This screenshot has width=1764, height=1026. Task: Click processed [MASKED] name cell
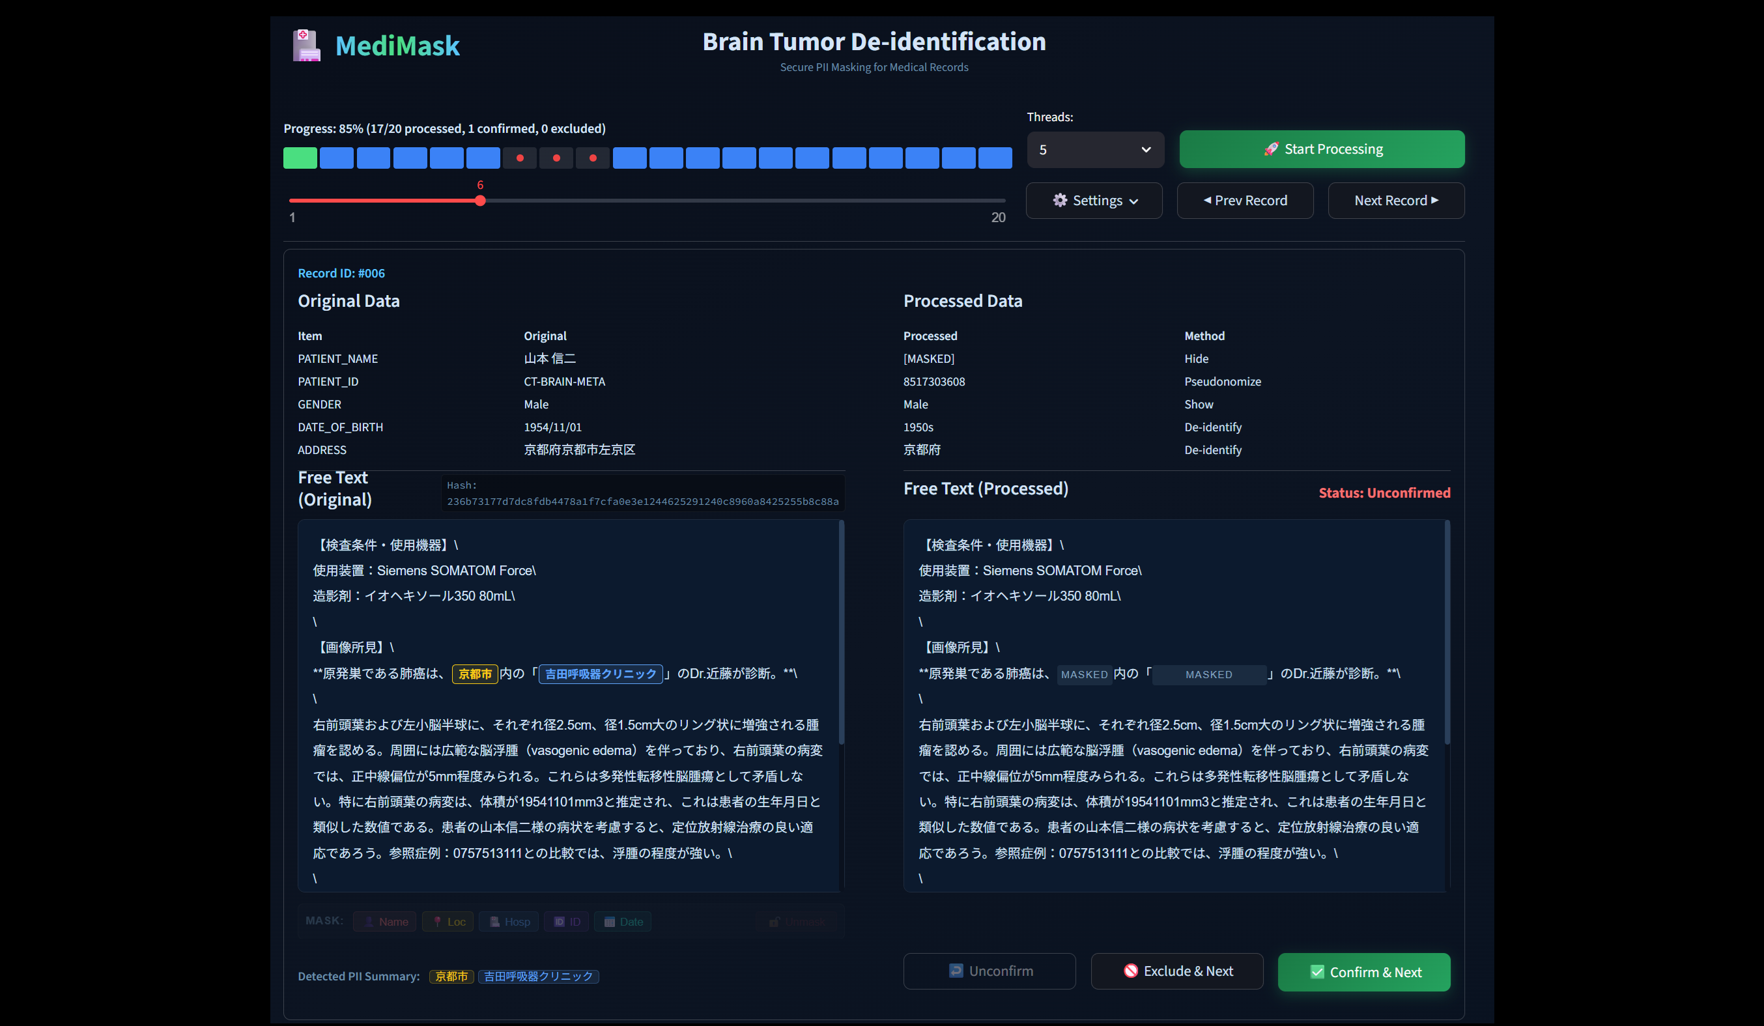(928, 358)
